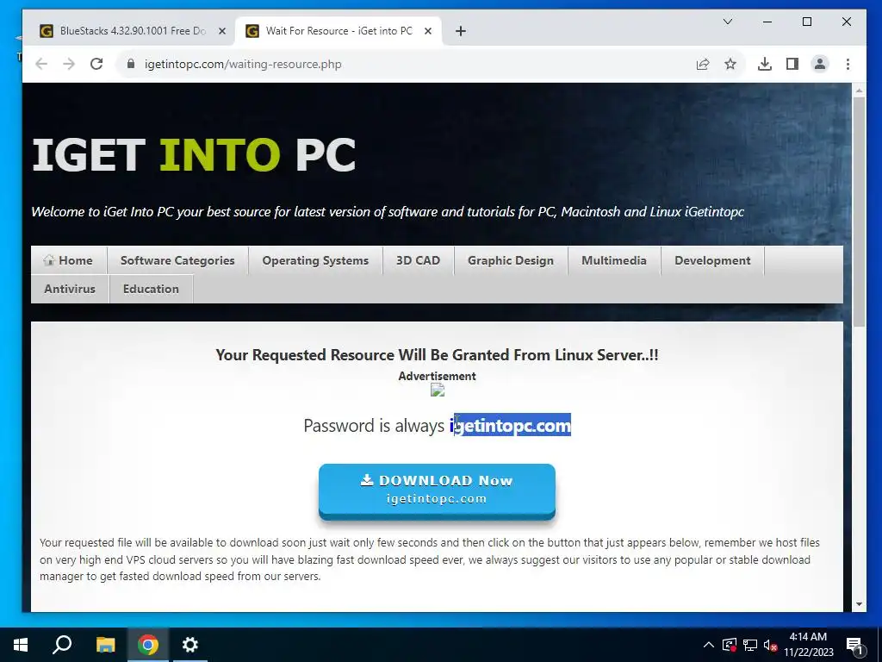
Task: Switch to the BlueStacks 4.32.90.1001 tab
Action: (133, 31)
